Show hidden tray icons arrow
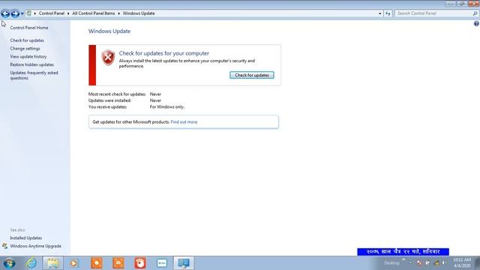480x270 pixels. point(410,263)
